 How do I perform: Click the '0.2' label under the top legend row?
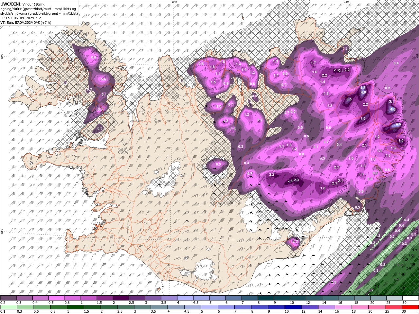(x=3, y=303)
